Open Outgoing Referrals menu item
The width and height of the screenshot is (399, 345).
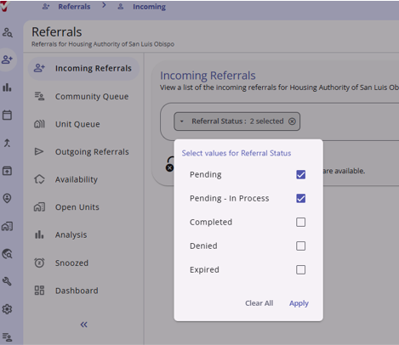(x=83, y=152)
